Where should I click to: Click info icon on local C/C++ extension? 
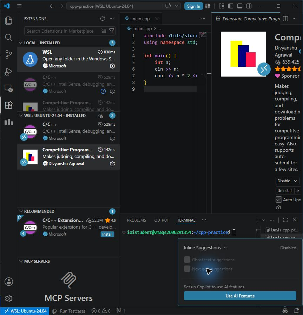tap(103, 91)
